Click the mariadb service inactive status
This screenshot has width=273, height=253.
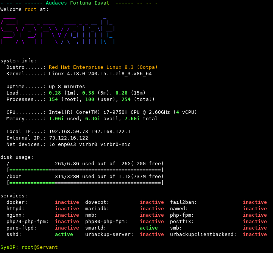pyautogui.click(x=152, y=209)
